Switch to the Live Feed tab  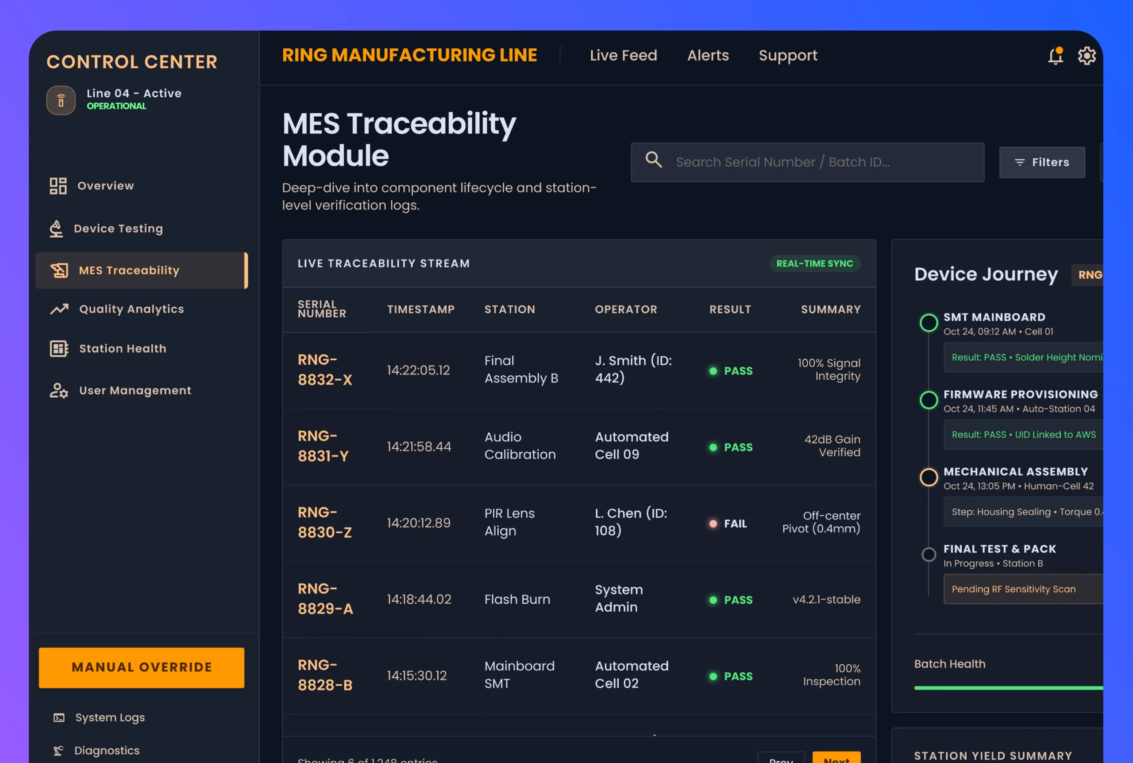coord(624,55)
